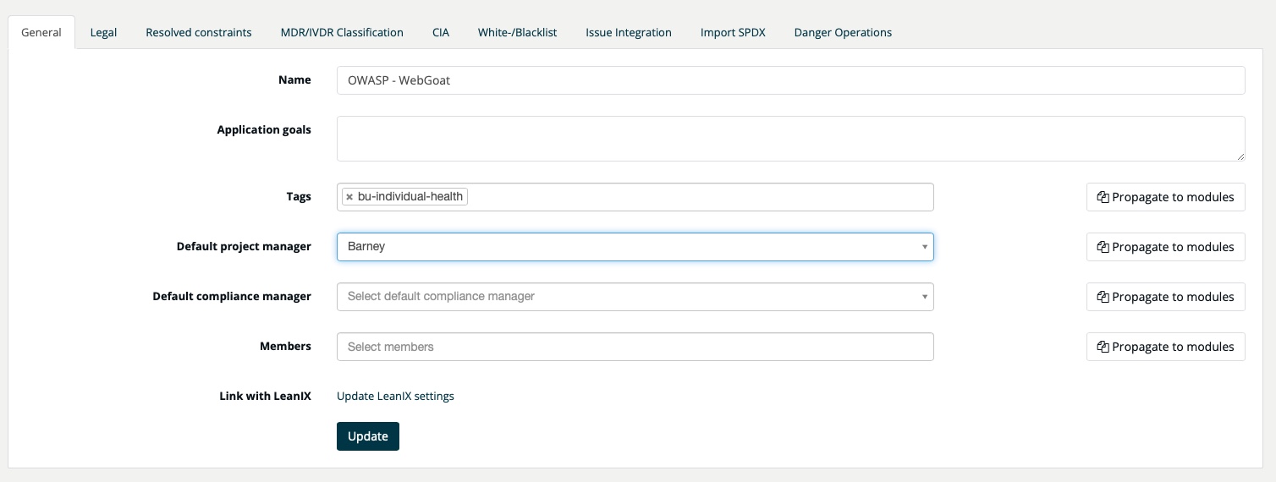Go to MDR/IVDR Classification tab
The width and height of the screenshot is (1276, 482).
342,32
